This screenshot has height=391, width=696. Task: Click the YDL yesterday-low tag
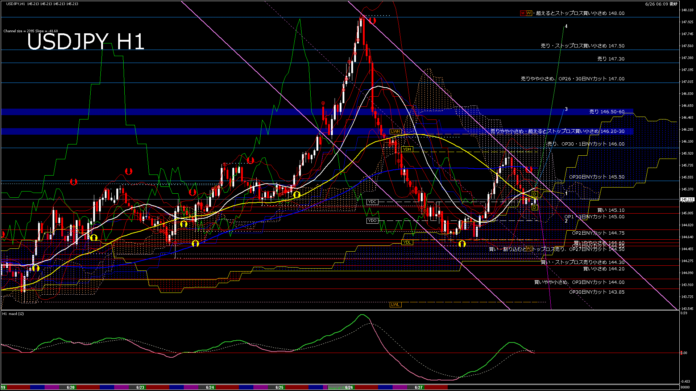coord(407,242)
